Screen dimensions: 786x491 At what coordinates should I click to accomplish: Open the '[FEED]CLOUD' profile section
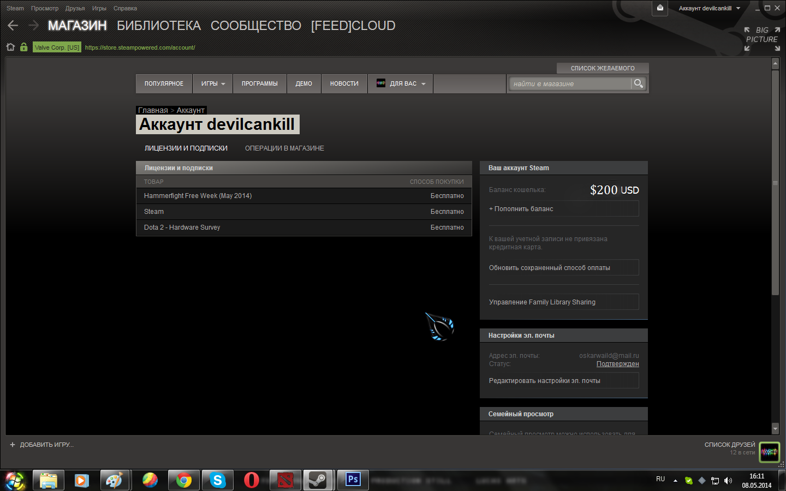pyautogui.click(x=353, y=26)
